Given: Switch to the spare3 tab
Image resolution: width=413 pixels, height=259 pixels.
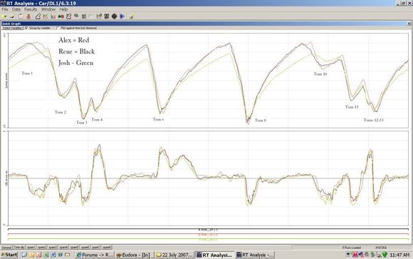Looking at the screenshot, I should (53, 248).
